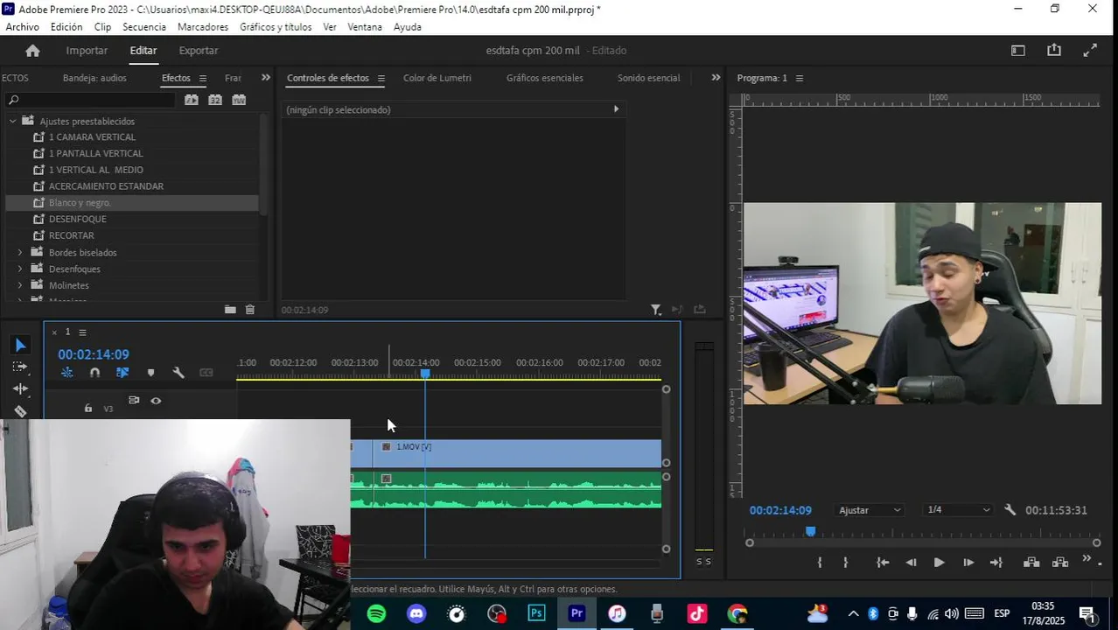This screenshot has width=1118, height=630.
Task: Delete custom item trash icon in Effects
Action: tap(250, 310)
